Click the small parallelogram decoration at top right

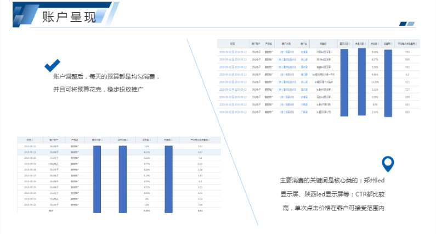coord(407,24)
